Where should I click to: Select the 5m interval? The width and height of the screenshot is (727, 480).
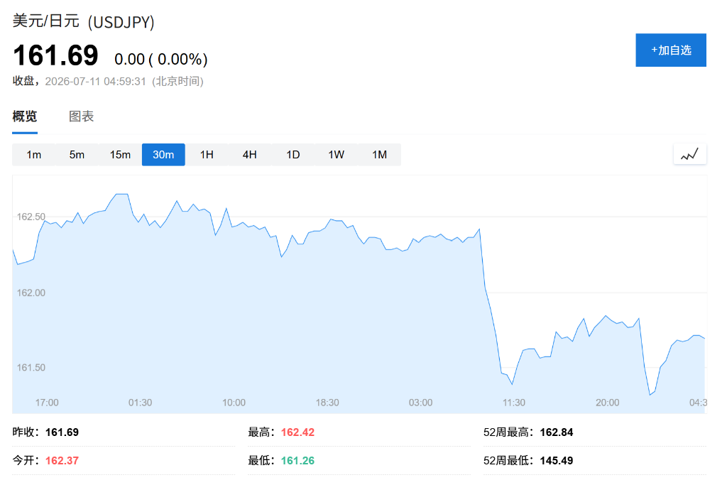click(x=77, y=154)
